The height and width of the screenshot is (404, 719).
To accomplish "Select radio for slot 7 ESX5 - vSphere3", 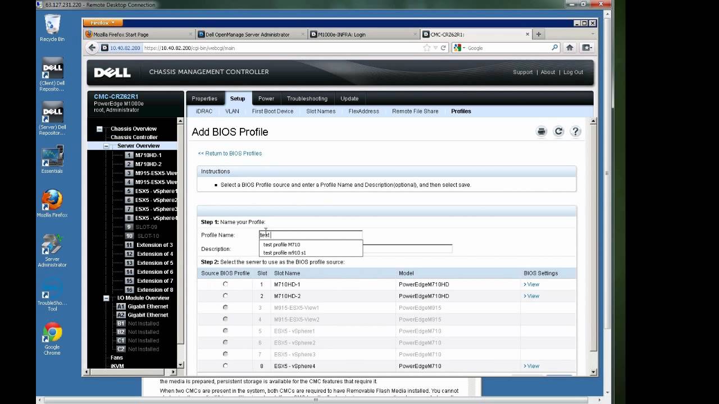I will pos(225,354).
